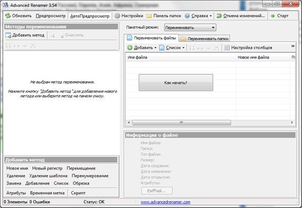302x208 pixels.
Task: Click the Список document icon
Action: [162, 48]
